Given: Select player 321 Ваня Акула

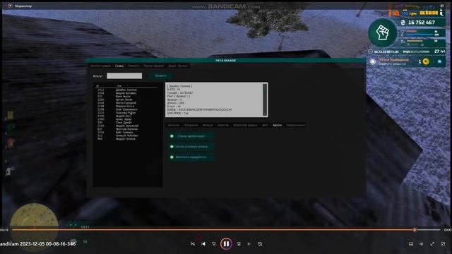Looking at the screenshot, I should coord(126,97).
